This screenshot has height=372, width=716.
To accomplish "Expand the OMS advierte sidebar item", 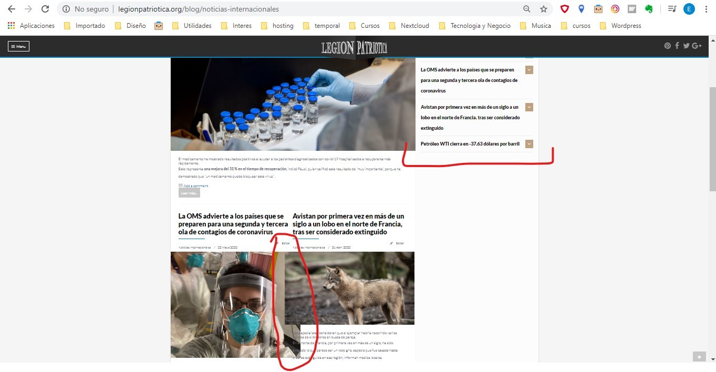I will [x=529, y=70].
